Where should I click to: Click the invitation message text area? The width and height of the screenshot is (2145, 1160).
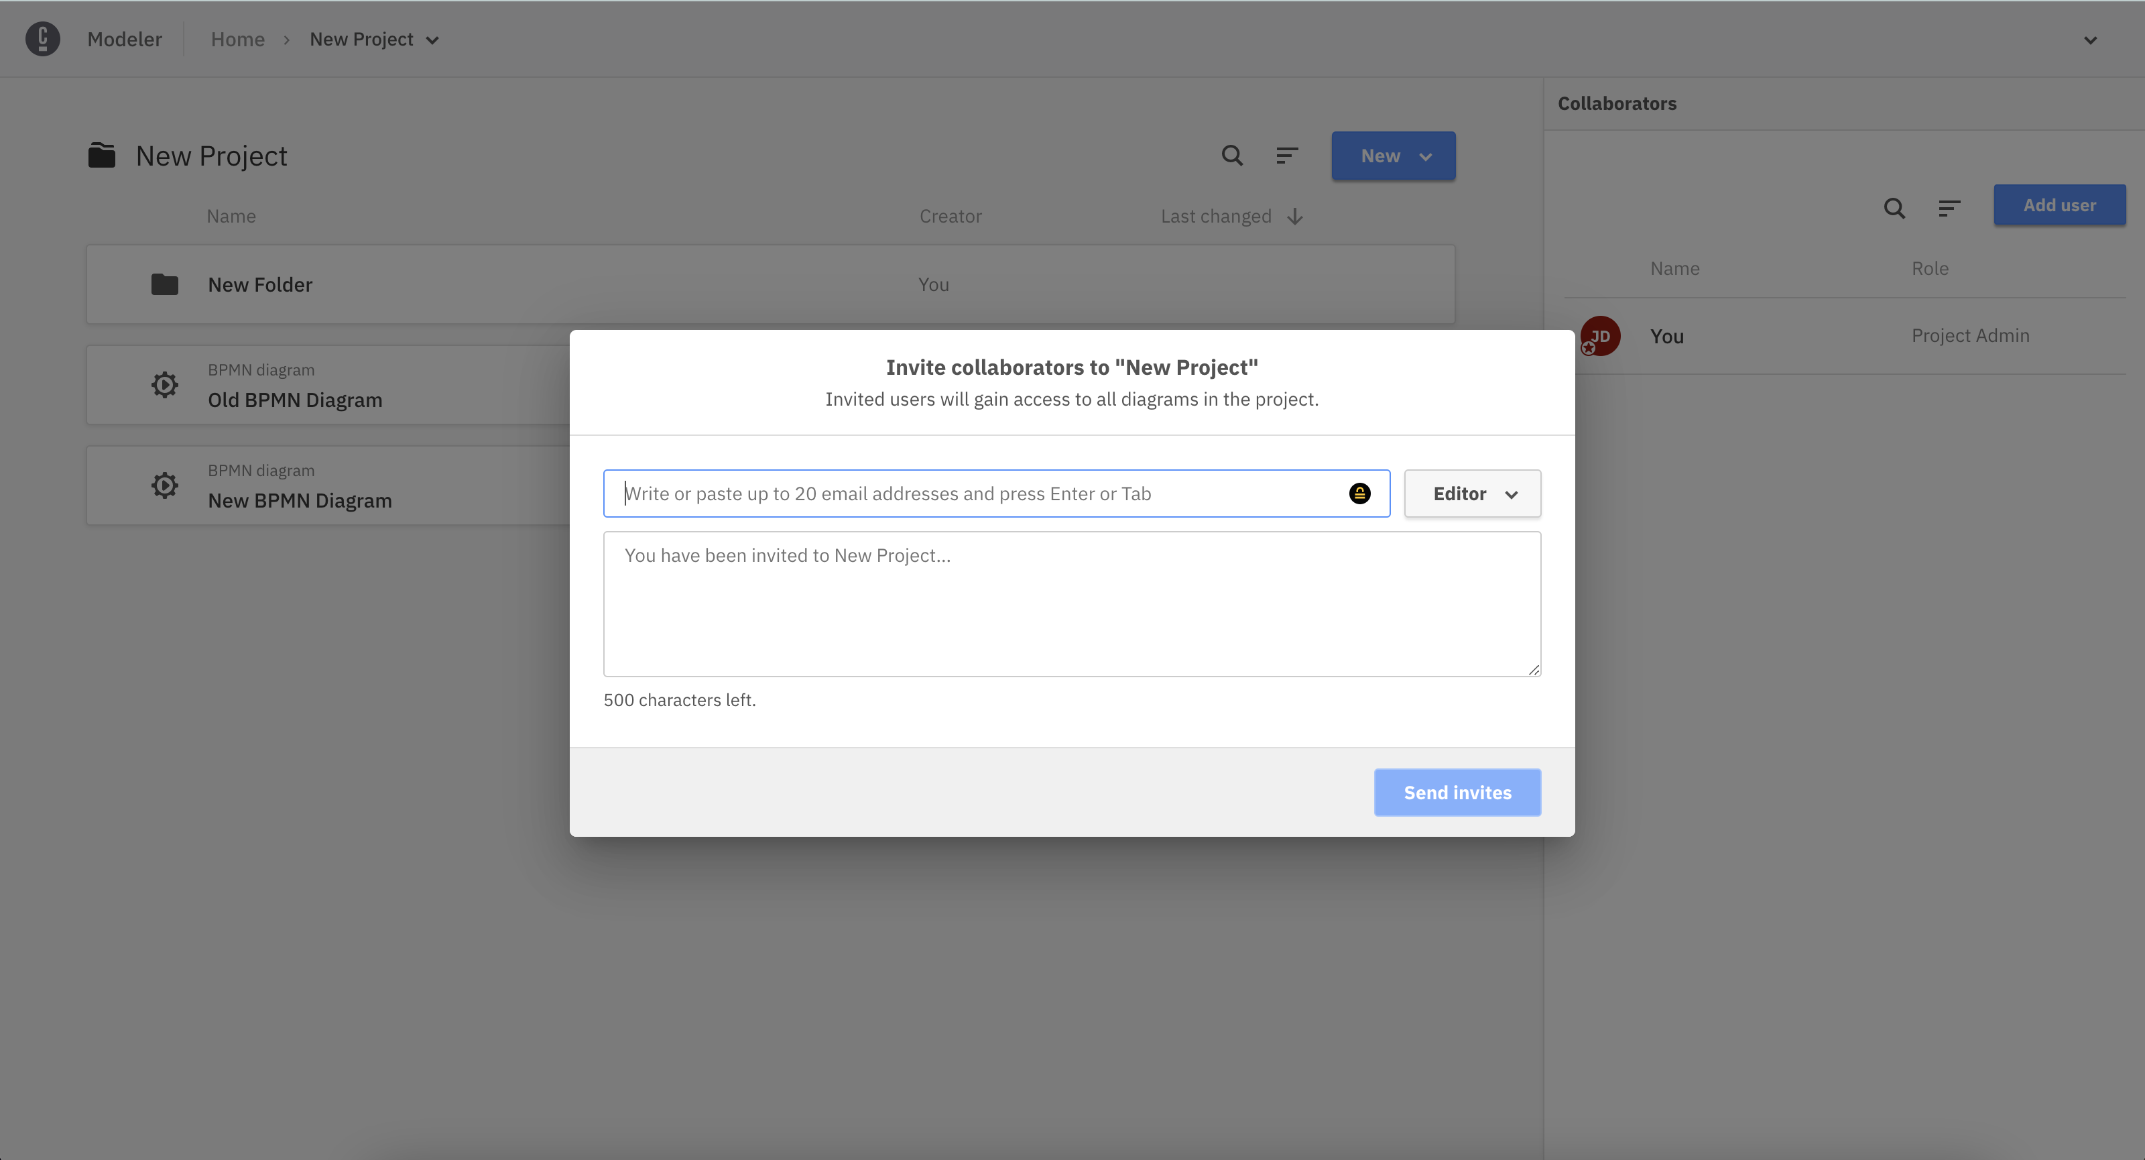(x=1072, y=604)
